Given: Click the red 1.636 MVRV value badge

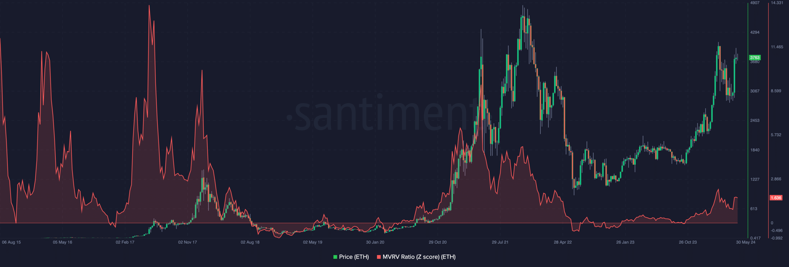Looking at the screenshot, I should (x=776, y=198).
